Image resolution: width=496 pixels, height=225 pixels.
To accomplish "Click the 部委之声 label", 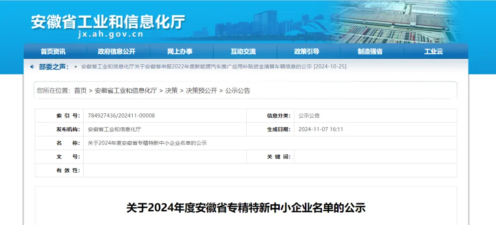I will (54, 67).
